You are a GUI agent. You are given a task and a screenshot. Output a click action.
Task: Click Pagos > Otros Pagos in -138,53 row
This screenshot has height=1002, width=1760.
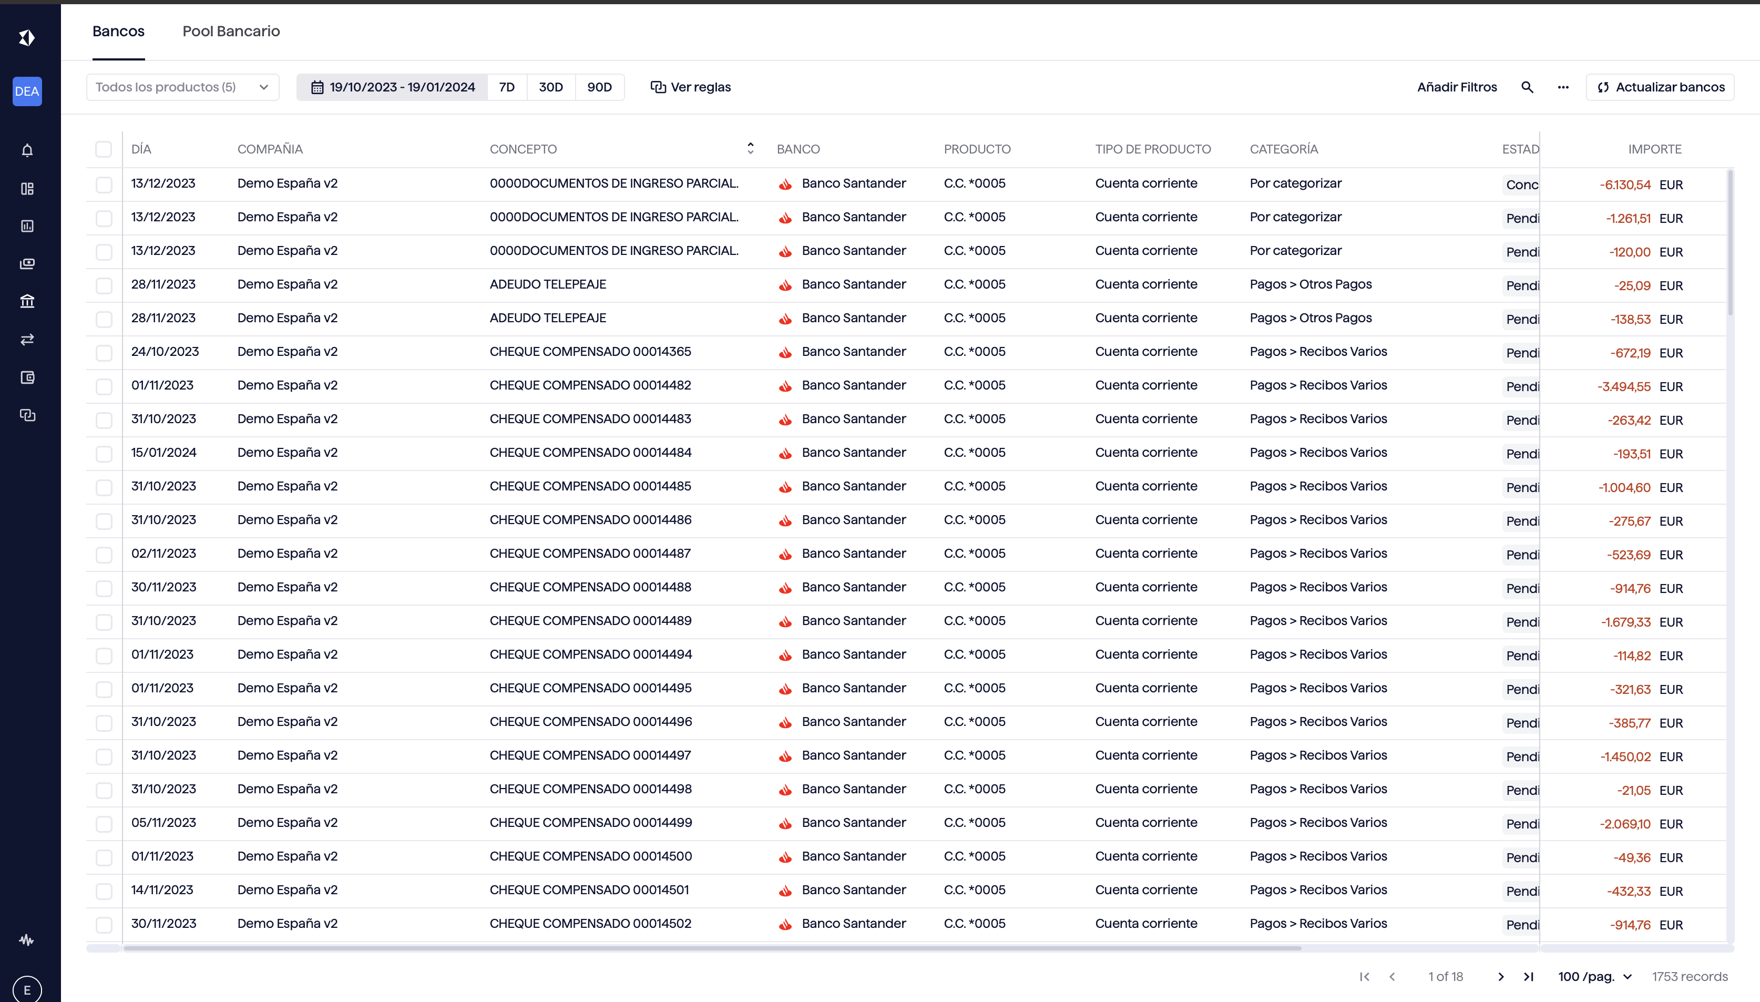pyautogui.click(x=1311, y=318)
